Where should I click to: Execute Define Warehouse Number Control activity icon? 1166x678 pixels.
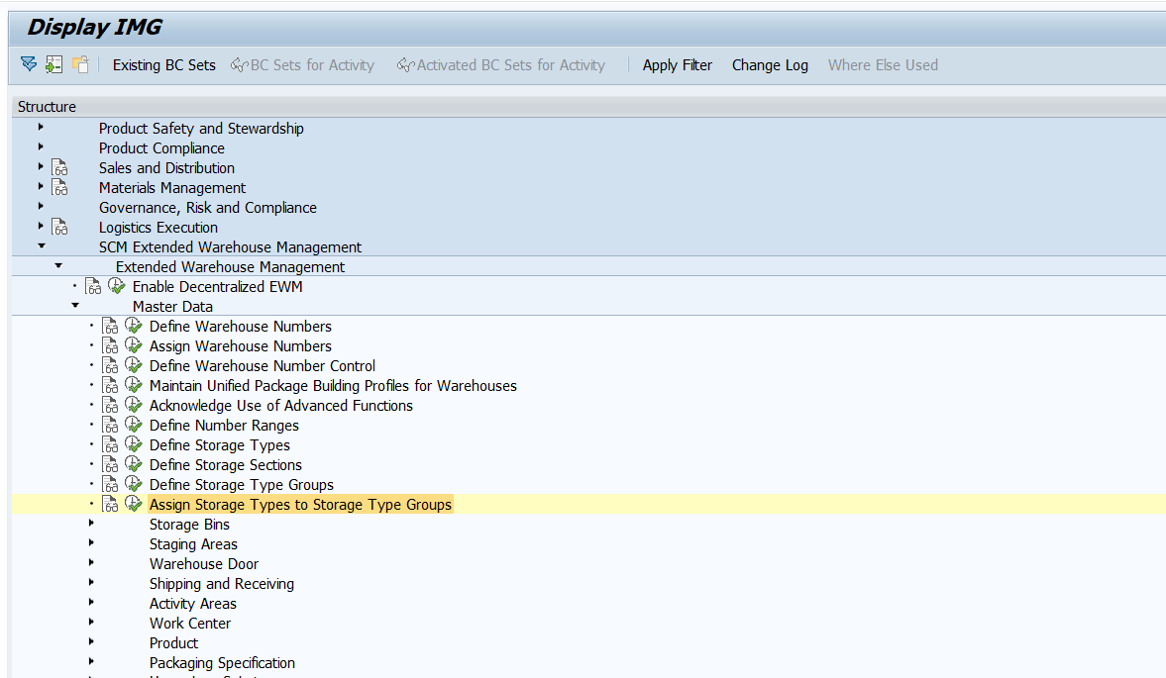point(133,364)
